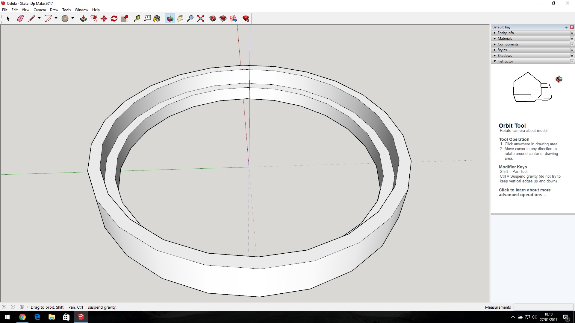Open File Explorer from taskbar
This screenshot has width=575, height=323.
click(x=52, y=317)
